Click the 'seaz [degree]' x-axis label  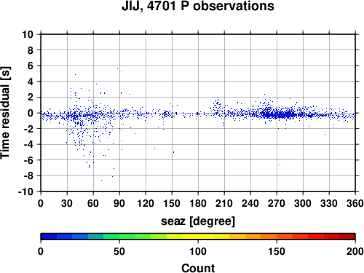198,221
